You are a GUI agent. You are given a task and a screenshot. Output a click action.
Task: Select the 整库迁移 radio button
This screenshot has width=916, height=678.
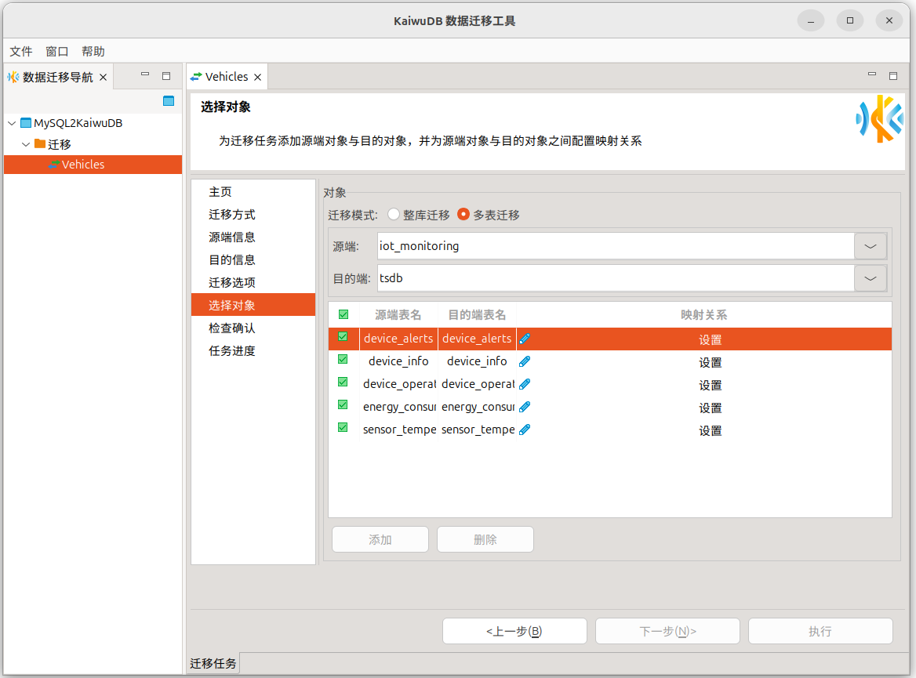(394, 215)
